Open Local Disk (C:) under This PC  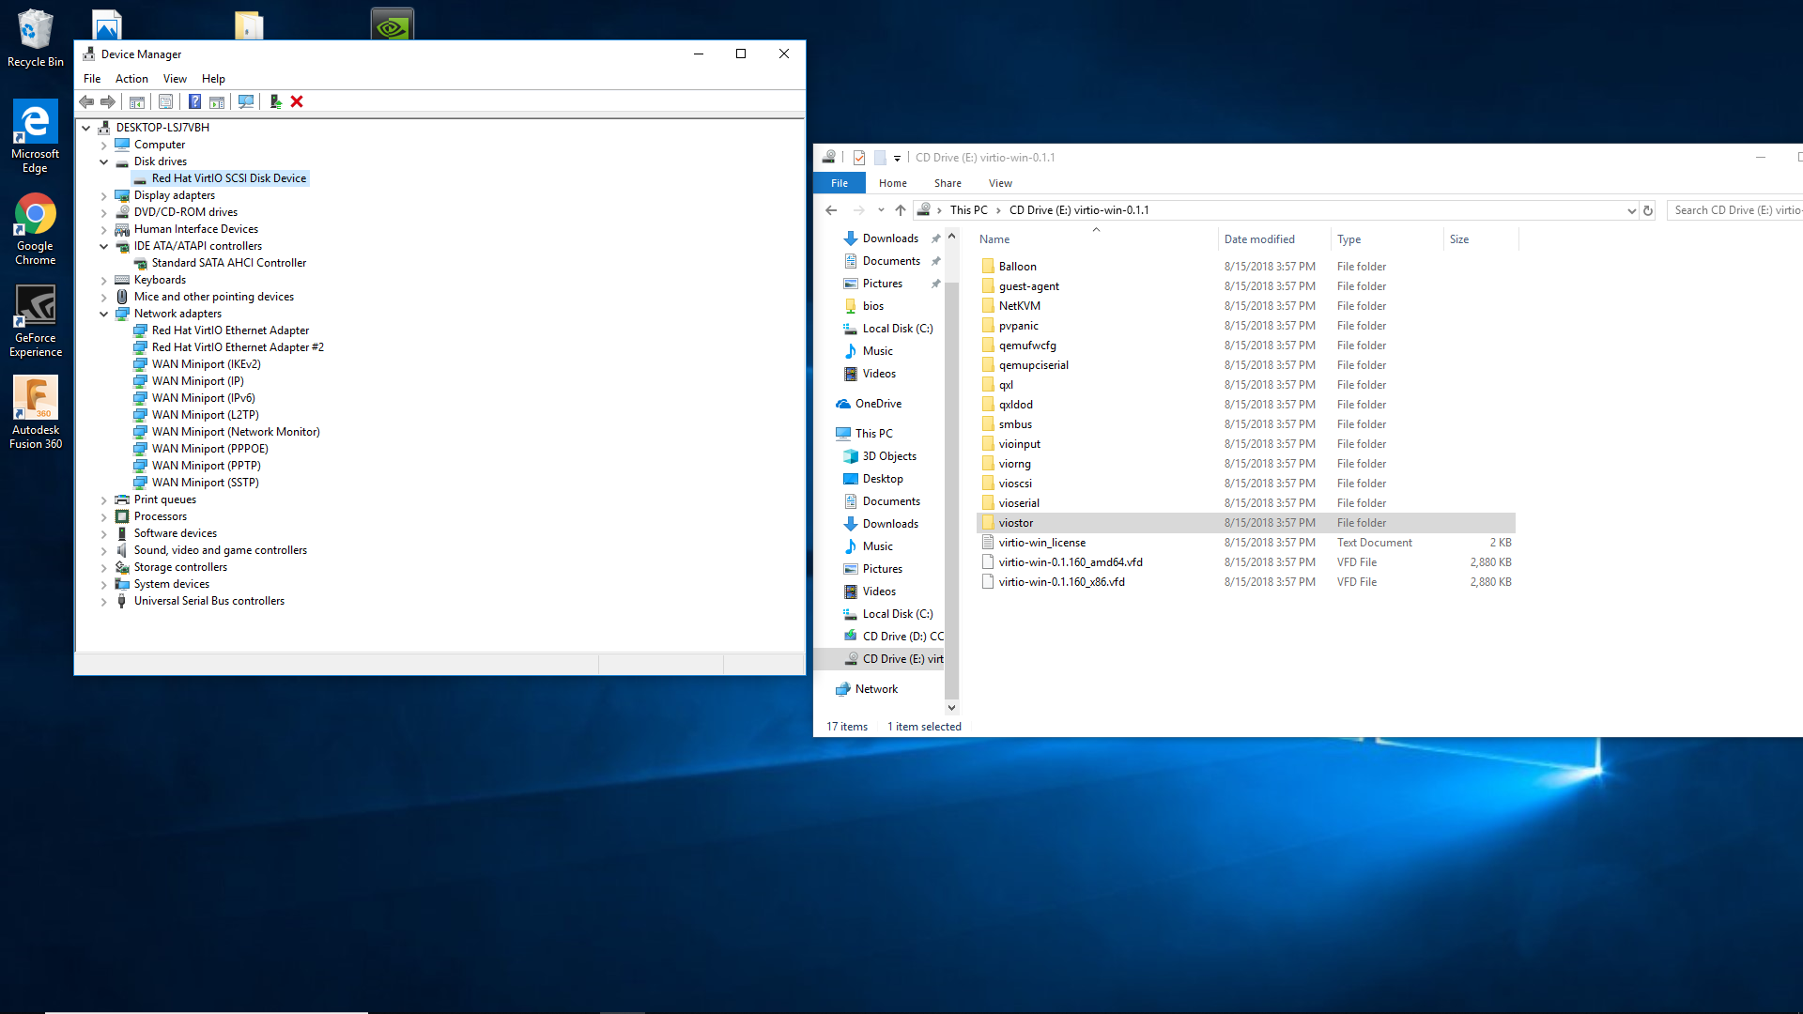(x=888, y=614)
